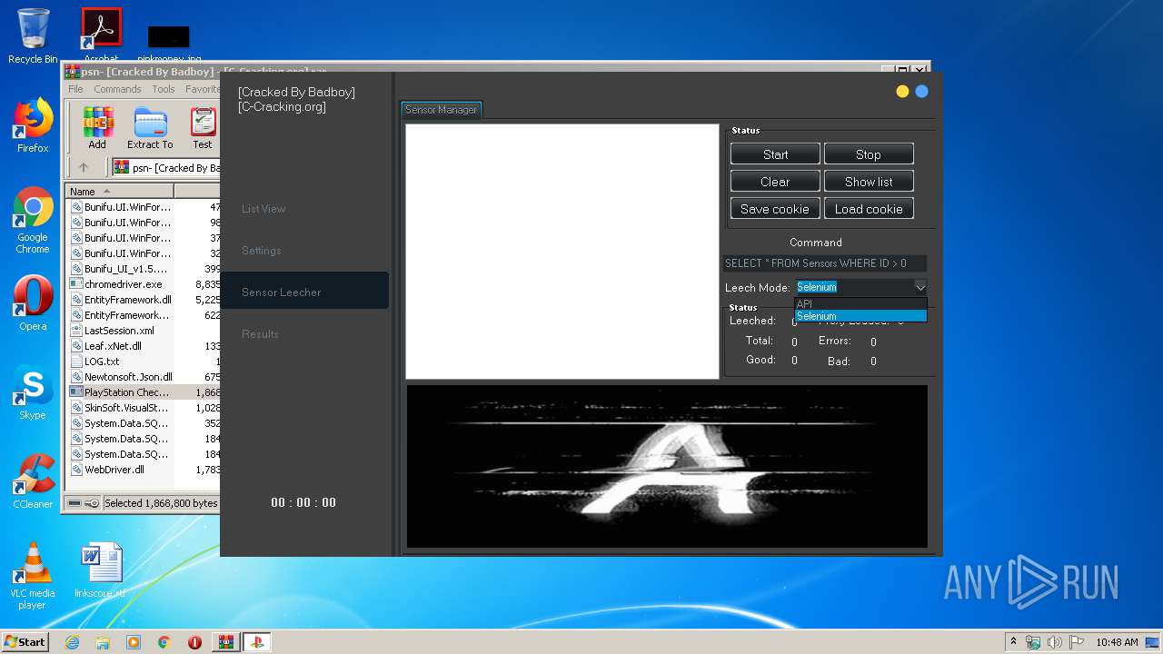Screen dimensions: 1163x654
Task: Open VLC media player desktop shortcut
Action: pos(33,576)
